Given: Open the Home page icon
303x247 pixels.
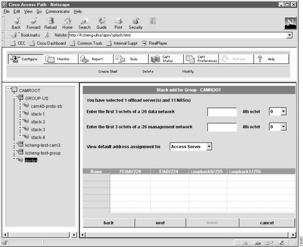Looking at the screenshot, I should click(68, 23).
